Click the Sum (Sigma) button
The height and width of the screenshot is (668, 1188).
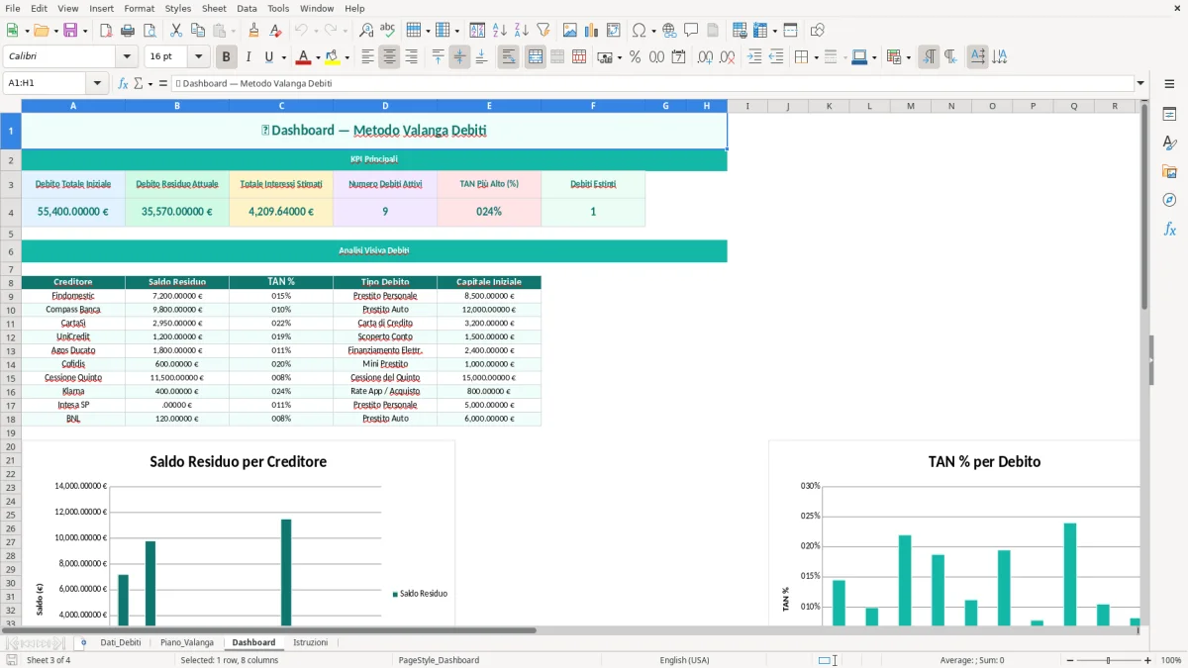coord(139,83)
